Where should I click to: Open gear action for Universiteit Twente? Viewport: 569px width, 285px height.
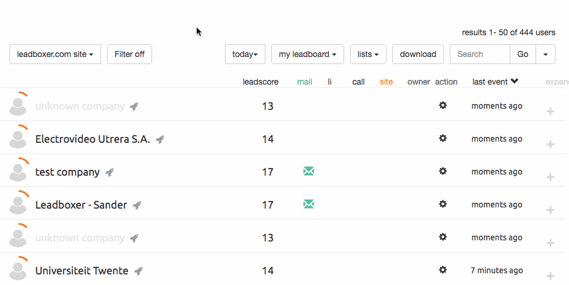pos(443,270)
